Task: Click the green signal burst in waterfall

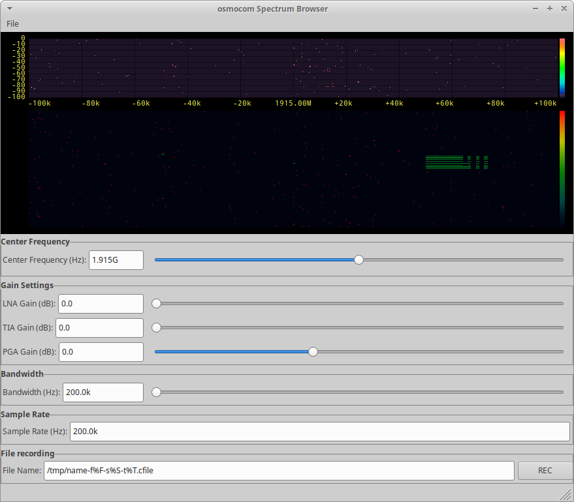Action: tap(456, 162)
